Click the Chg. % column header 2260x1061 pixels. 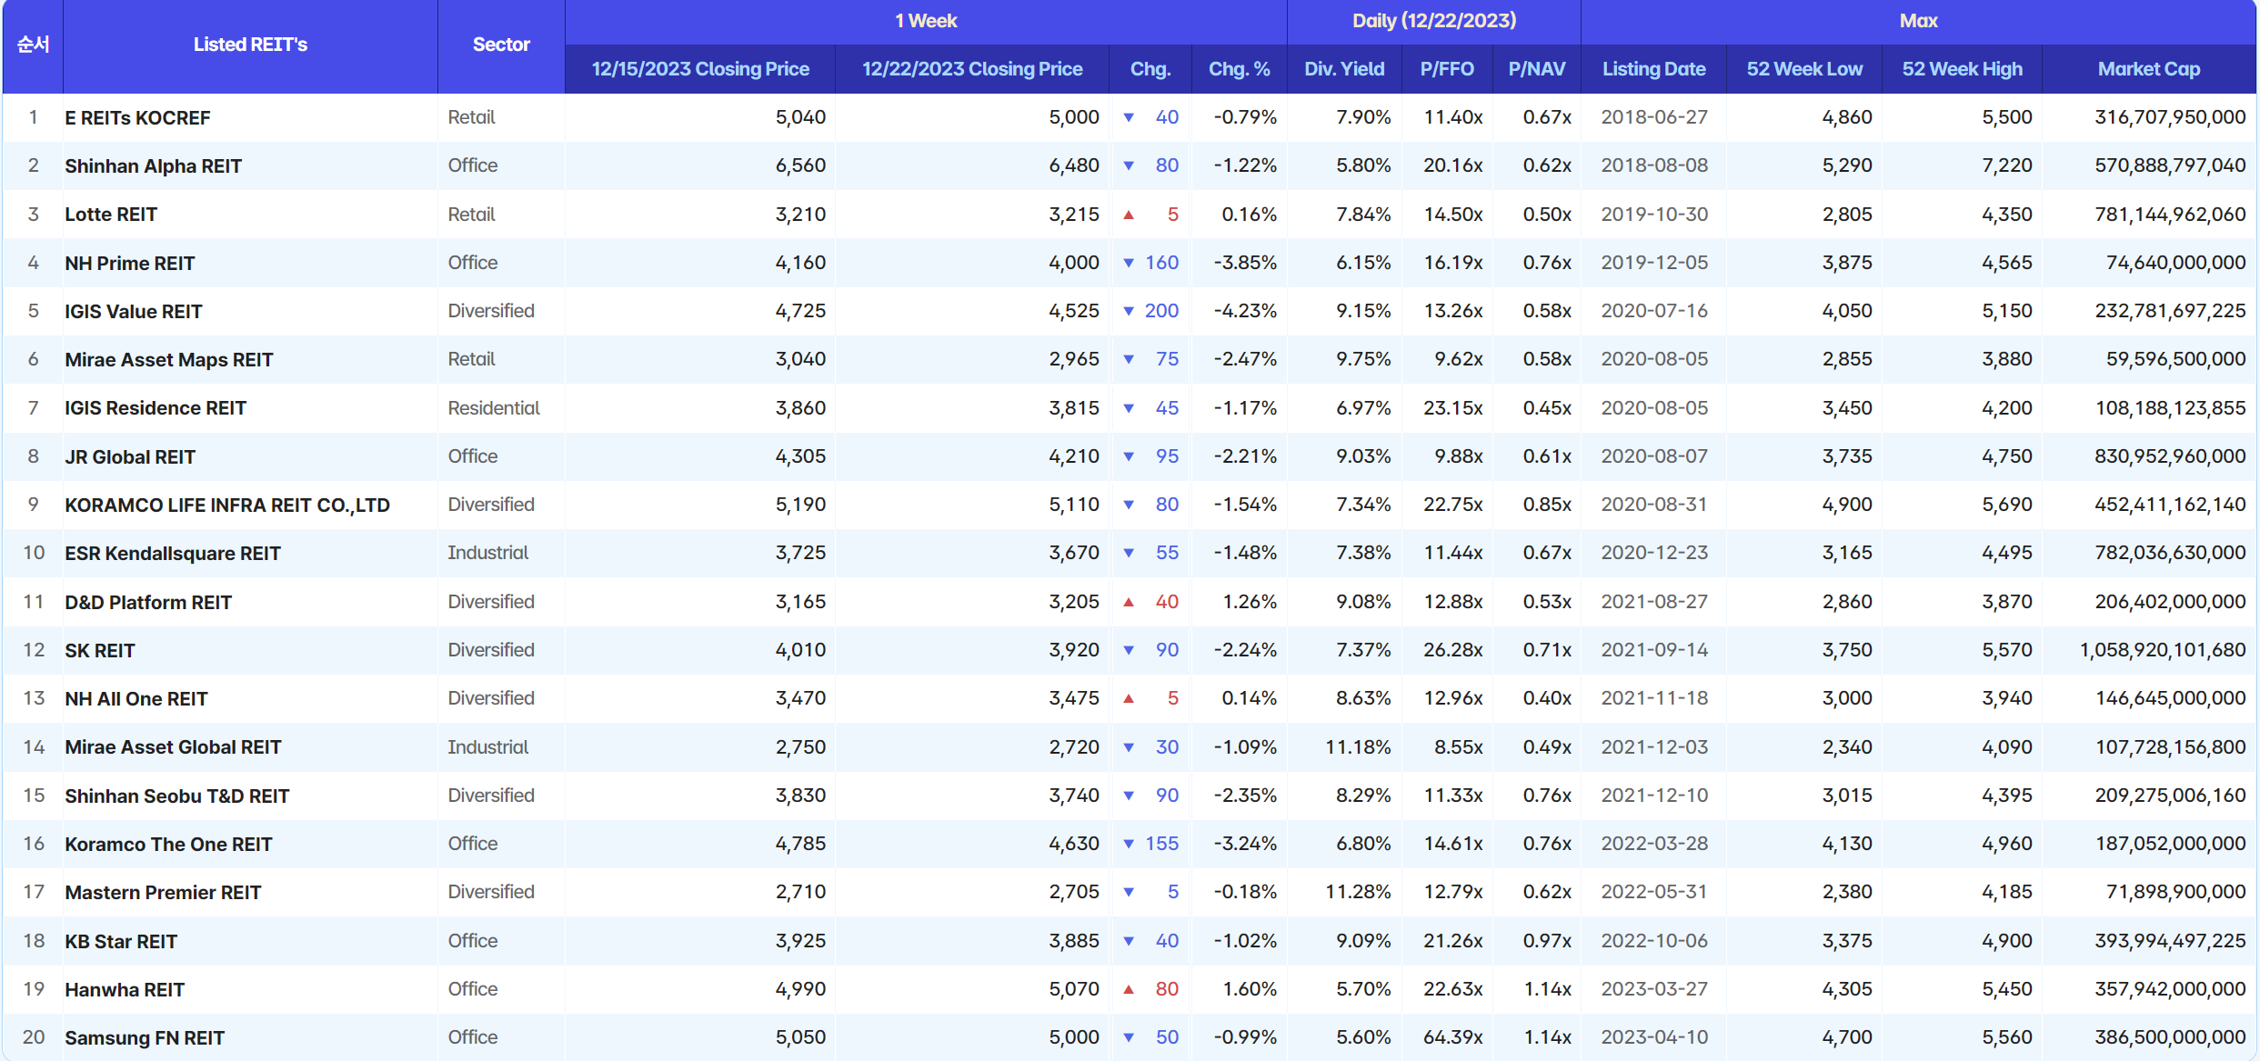(x=1239, y=69)
